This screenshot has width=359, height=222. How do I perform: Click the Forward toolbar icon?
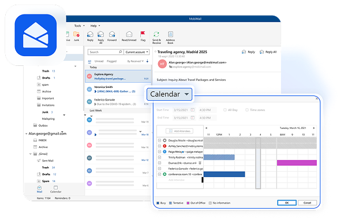112,35
